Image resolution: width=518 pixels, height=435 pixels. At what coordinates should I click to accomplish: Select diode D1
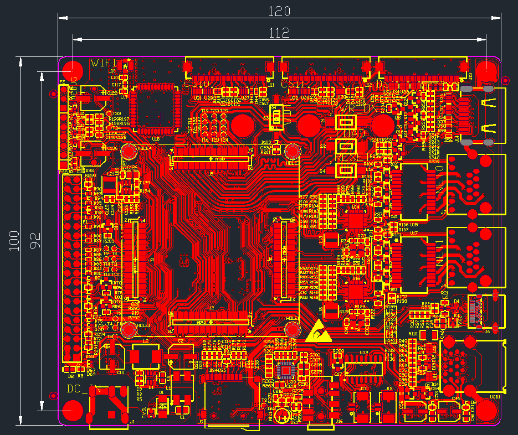coord(162,406)
